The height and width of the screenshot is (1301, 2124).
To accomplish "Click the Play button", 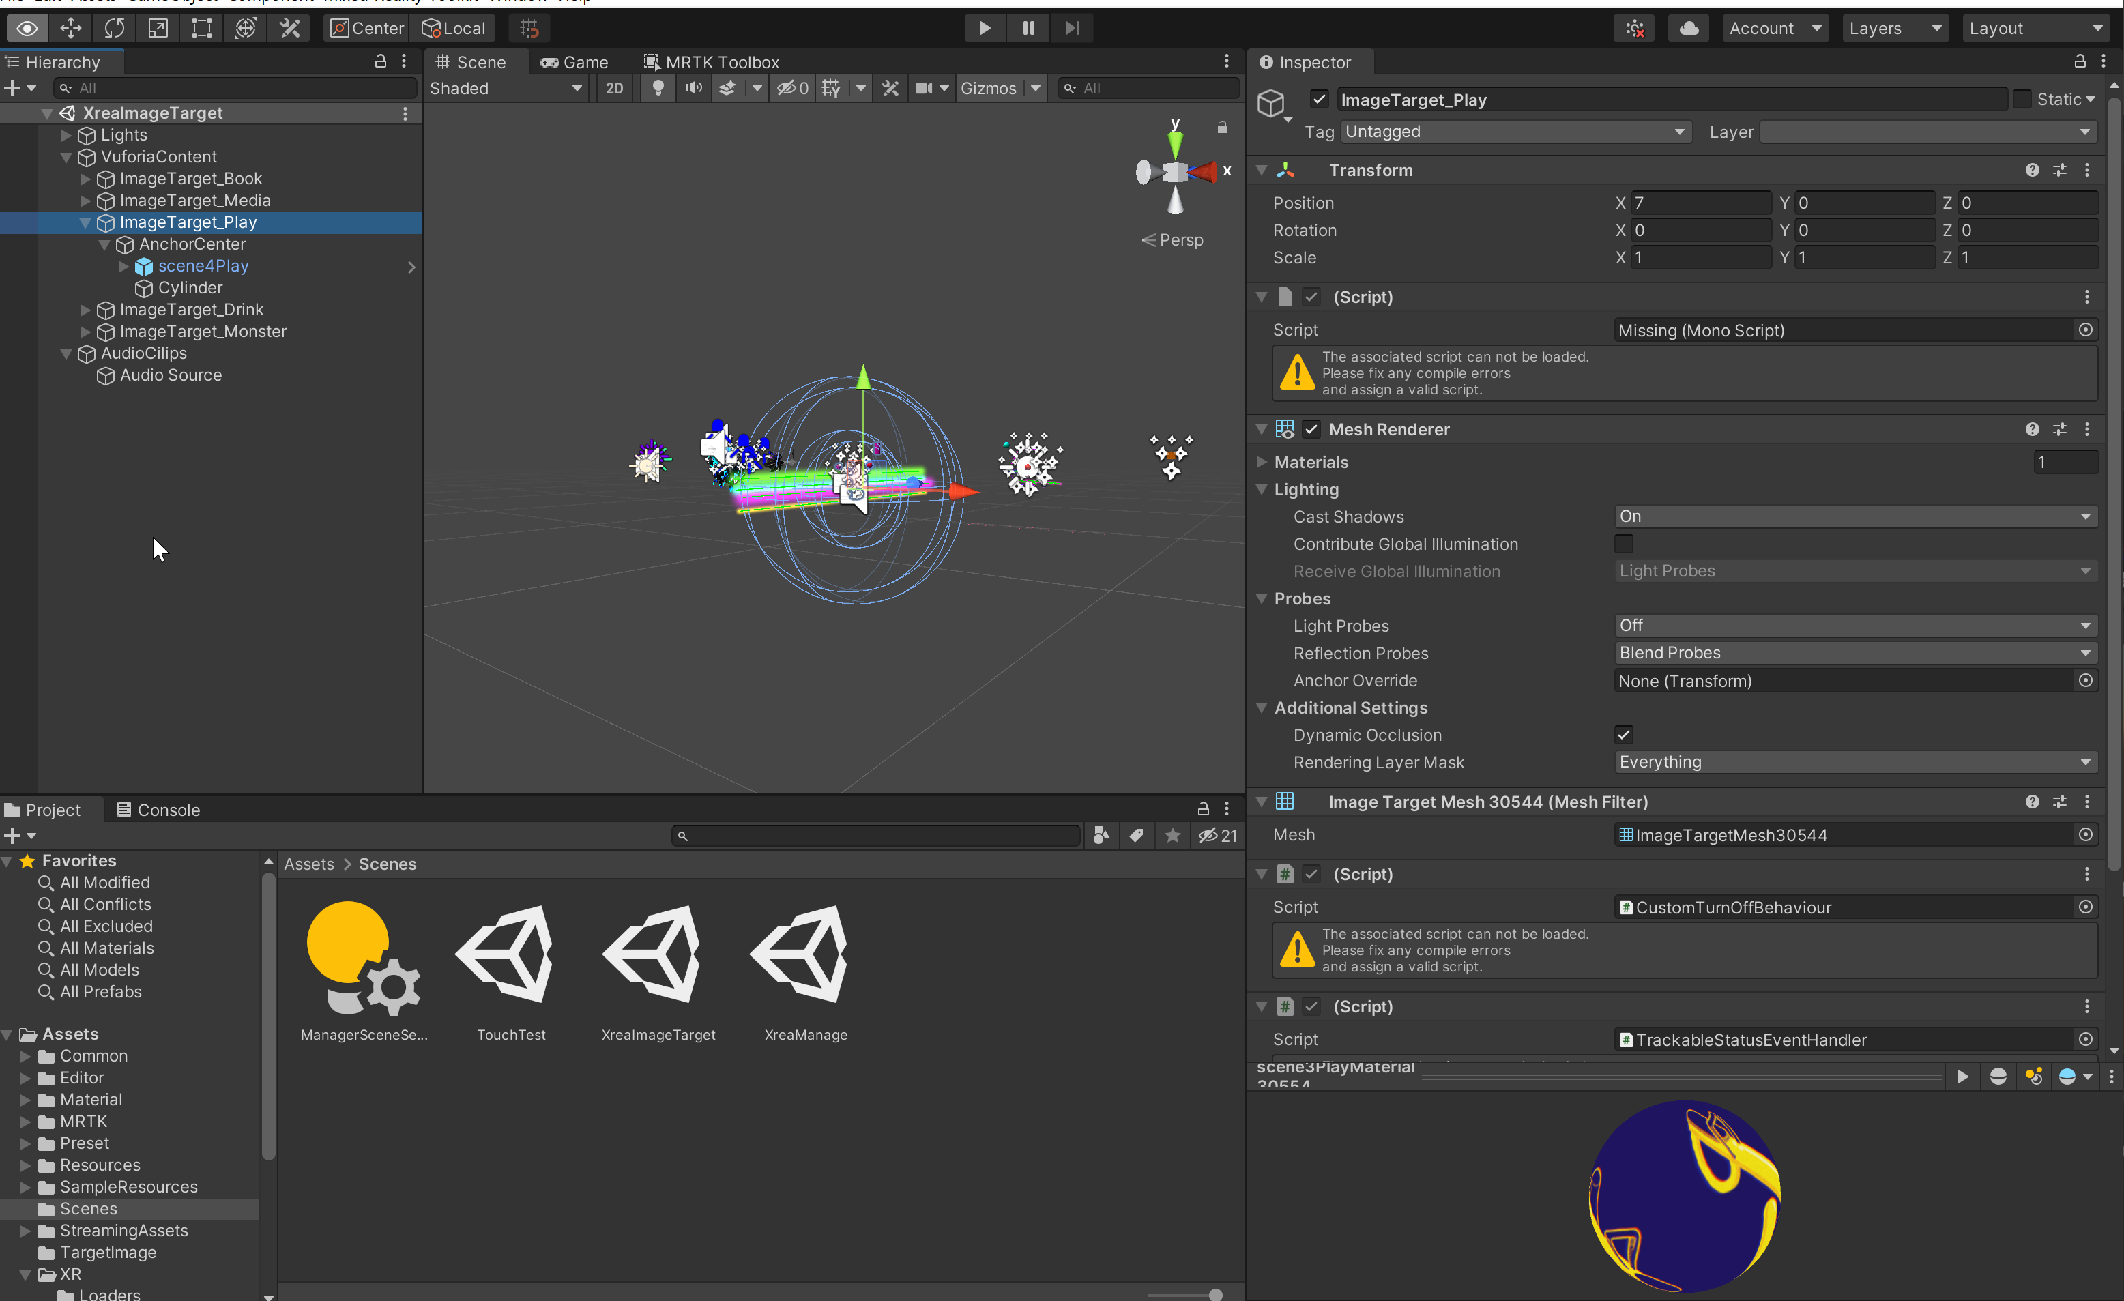I will (x=984, y=27).
